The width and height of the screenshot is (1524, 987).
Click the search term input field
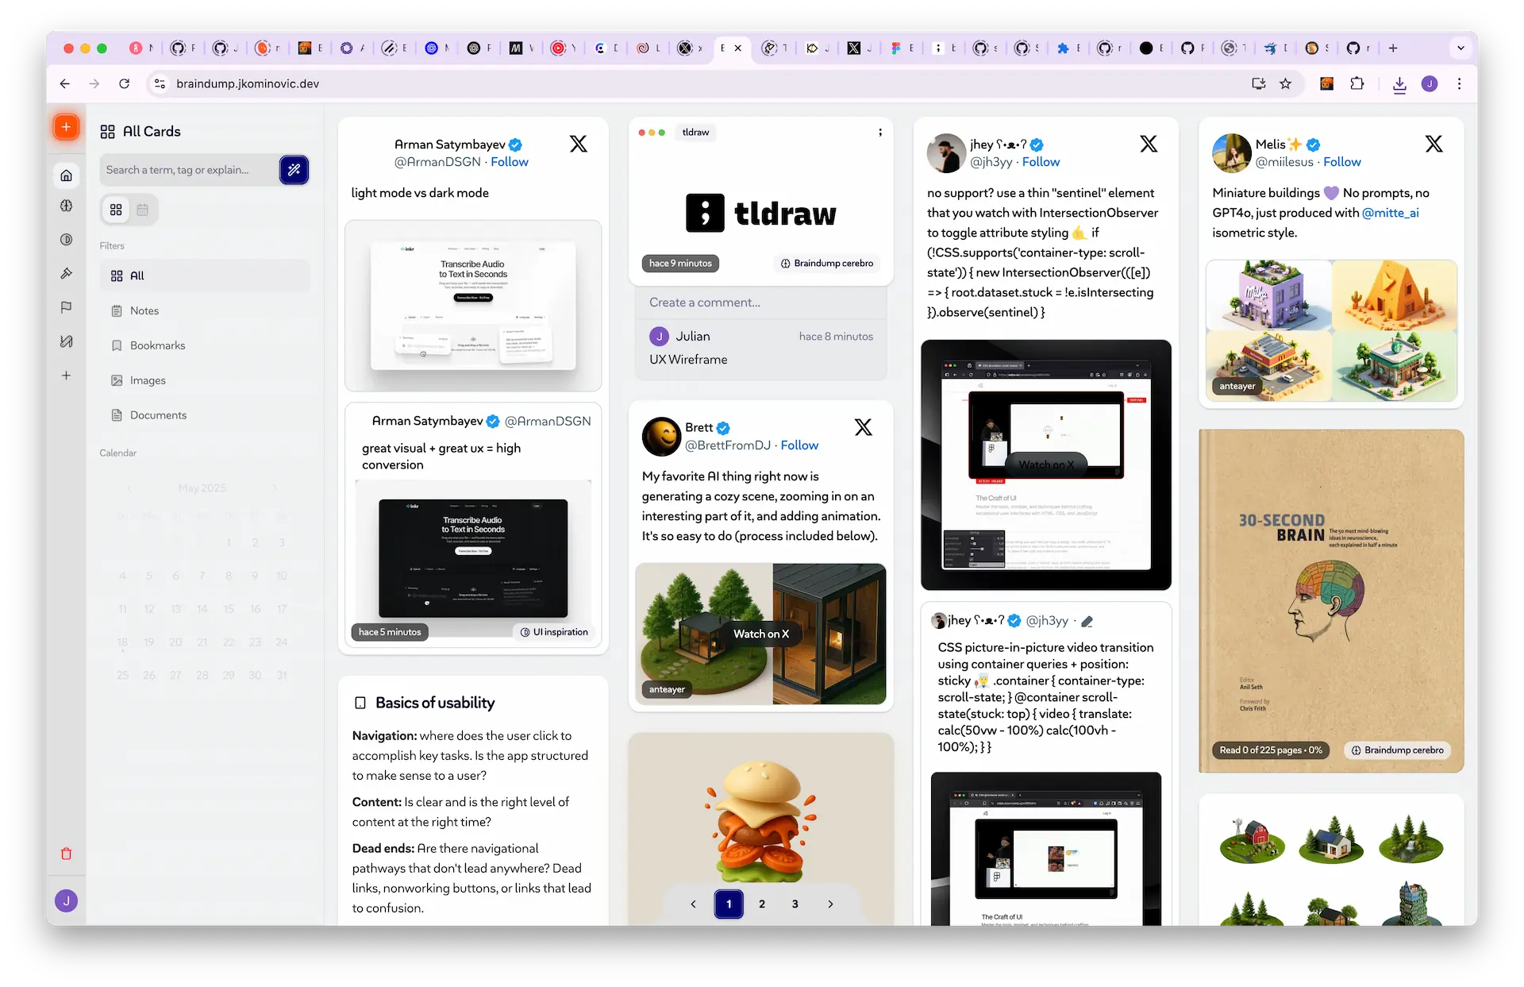tap(189, 170)
